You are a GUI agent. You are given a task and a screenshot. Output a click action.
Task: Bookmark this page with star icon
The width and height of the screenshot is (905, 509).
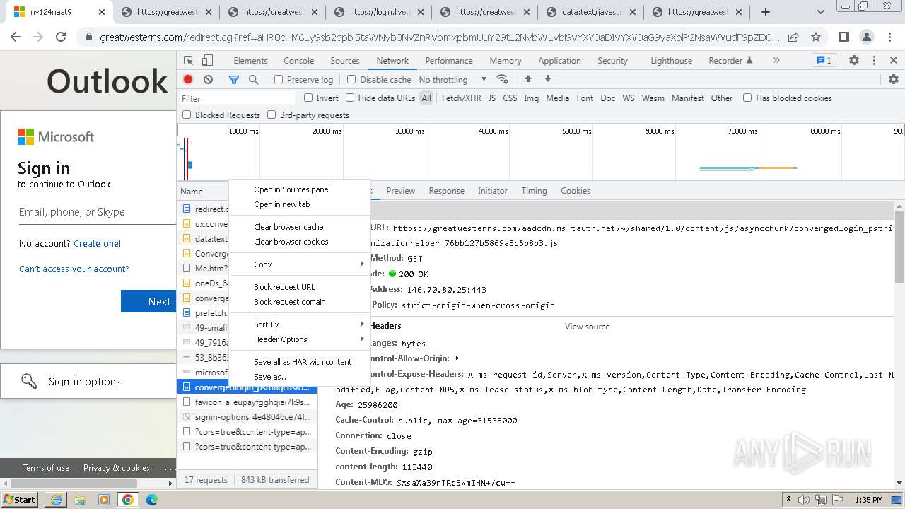(x=816, y=37)
